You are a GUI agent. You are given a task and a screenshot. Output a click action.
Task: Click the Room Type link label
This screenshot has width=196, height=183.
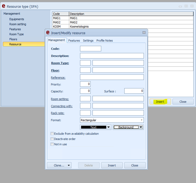[60, 63]
